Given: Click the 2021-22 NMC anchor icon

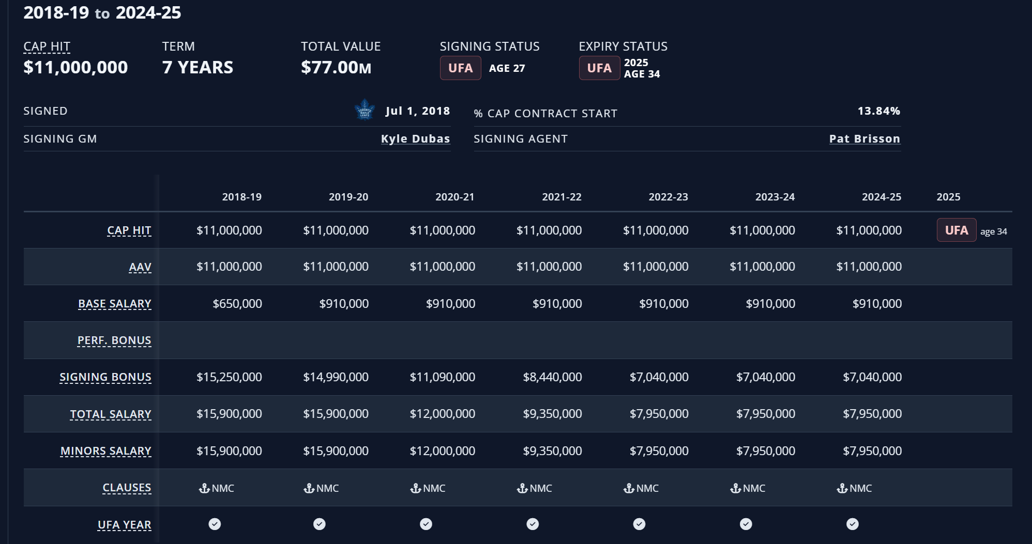Looking at the screenshot, I should (x=522, y=488).
